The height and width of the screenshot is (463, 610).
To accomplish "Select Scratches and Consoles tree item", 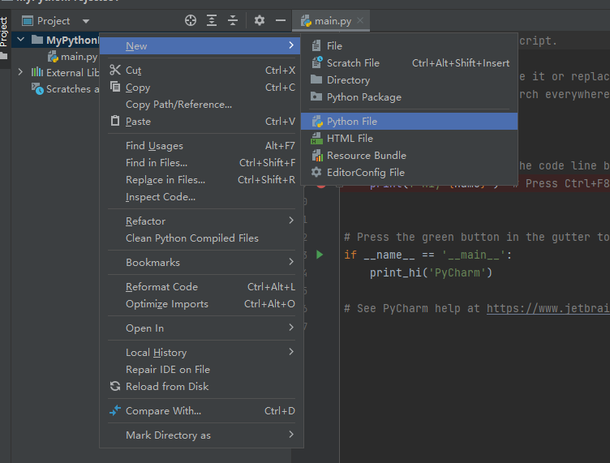I will [x=65, y=89].
